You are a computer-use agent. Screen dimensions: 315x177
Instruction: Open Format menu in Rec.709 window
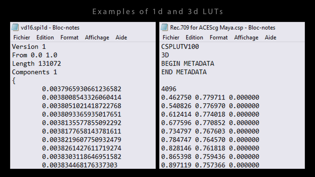tap(219, 37)
